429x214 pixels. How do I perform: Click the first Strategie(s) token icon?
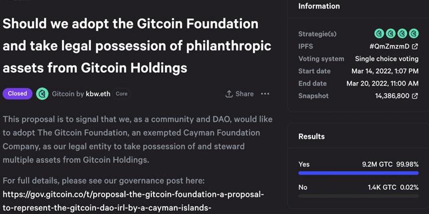pos(379,34)
